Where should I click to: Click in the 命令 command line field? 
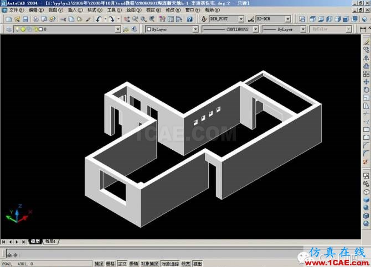154,254
